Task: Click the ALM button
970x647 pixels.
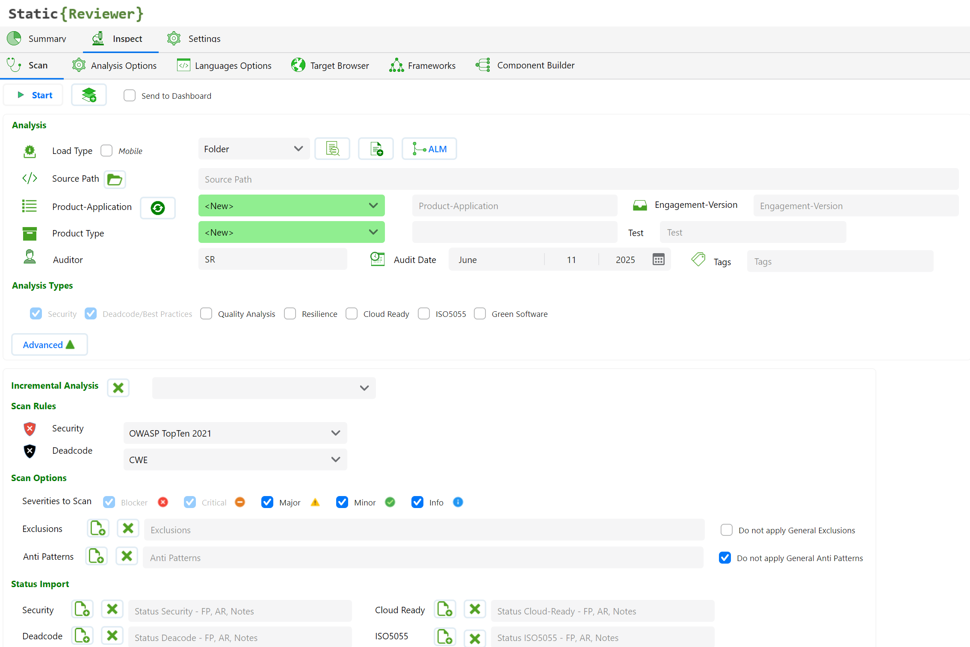Action: click(x=429, y=149)
